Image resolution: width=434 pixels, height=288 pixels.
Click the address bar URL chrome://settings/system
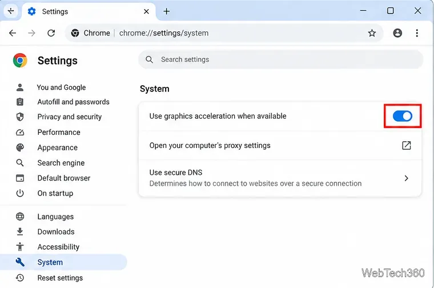[164, 33]
